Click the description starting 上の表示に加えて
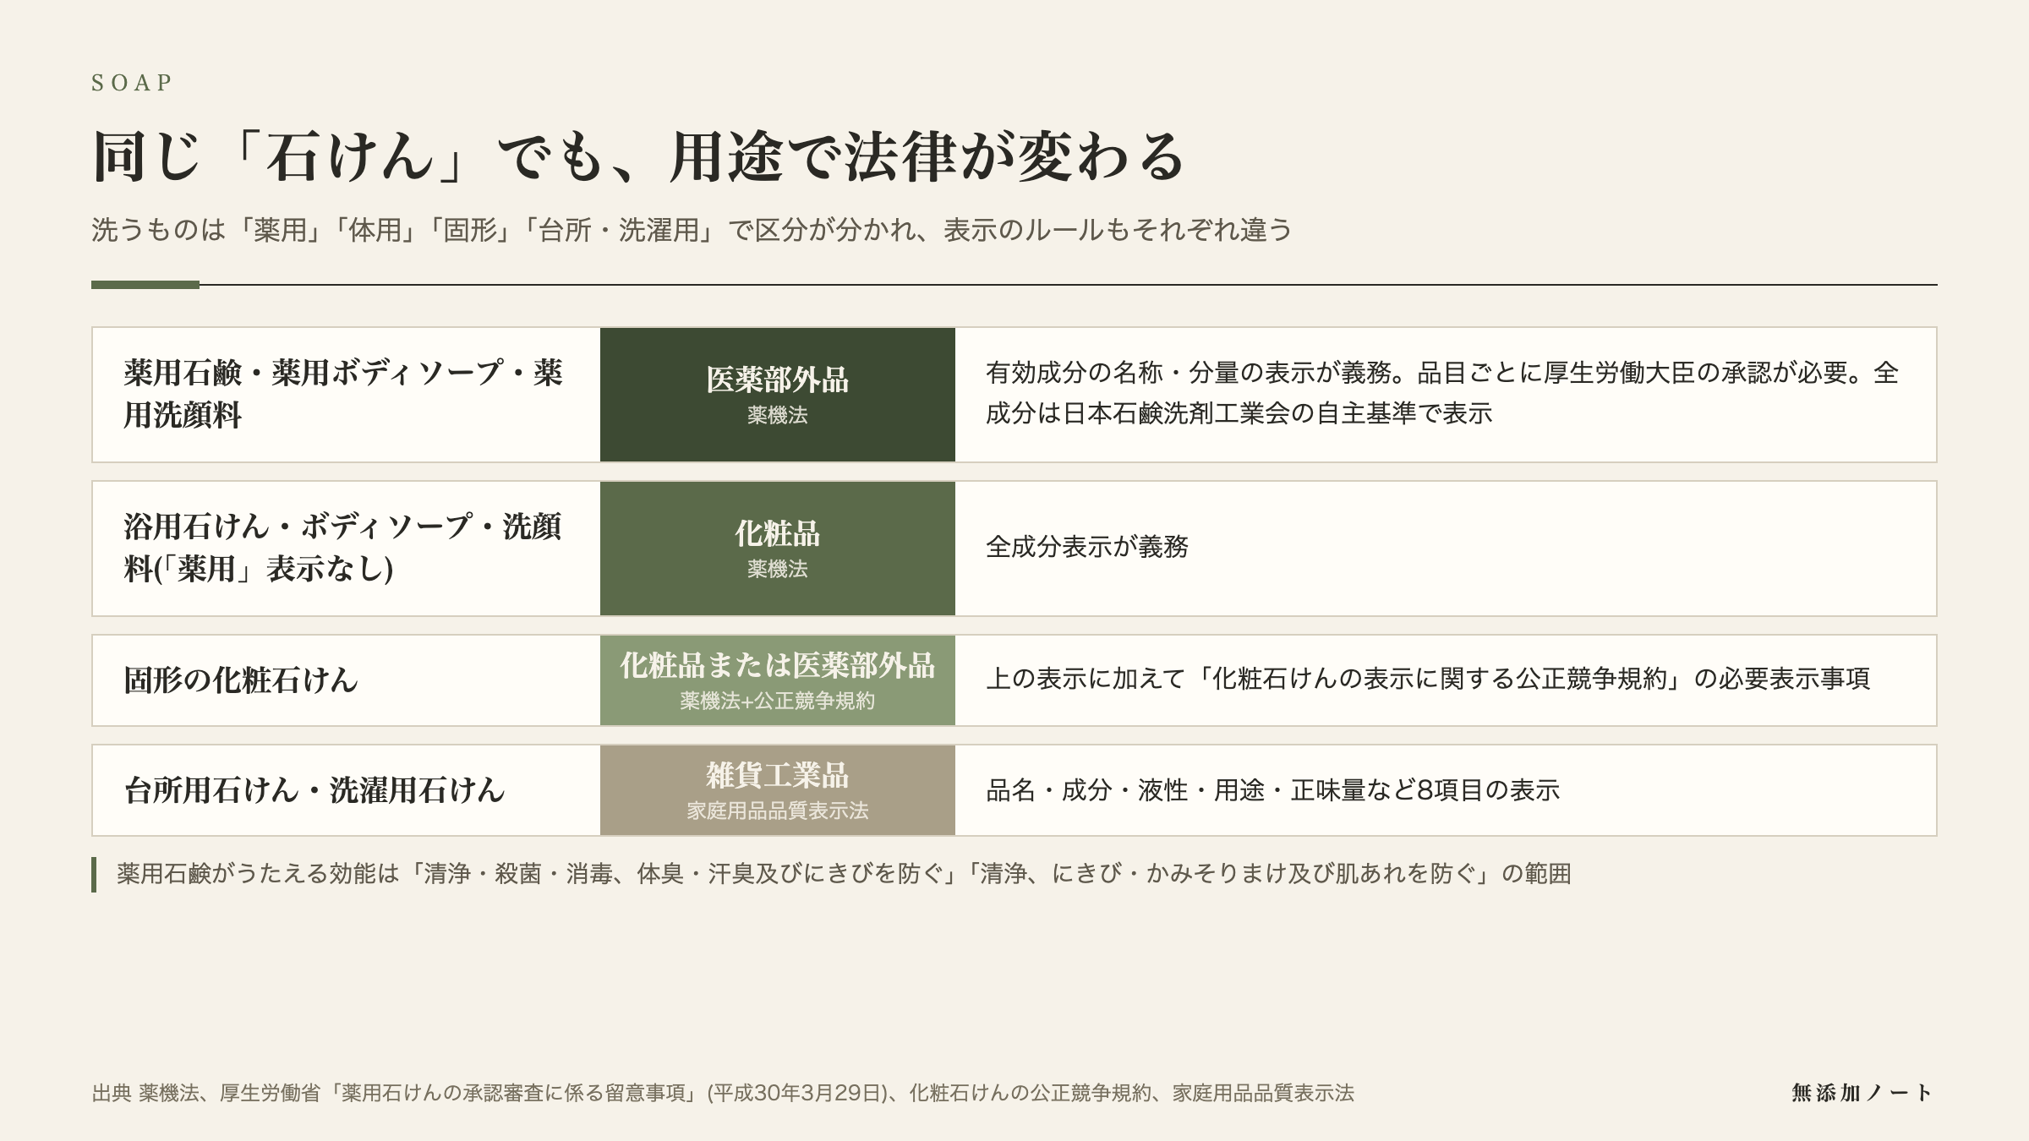 (1428, 680)
